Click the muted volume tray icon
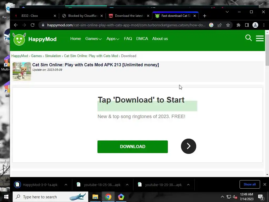 click(x=235, y=197)
